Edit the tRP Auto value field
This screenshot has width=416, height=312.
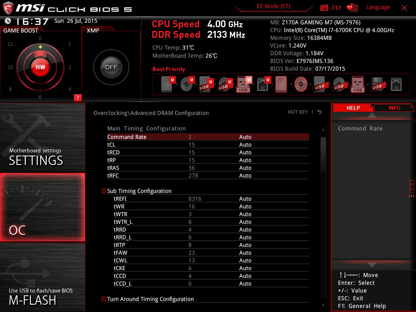click(x=245, y=160)
